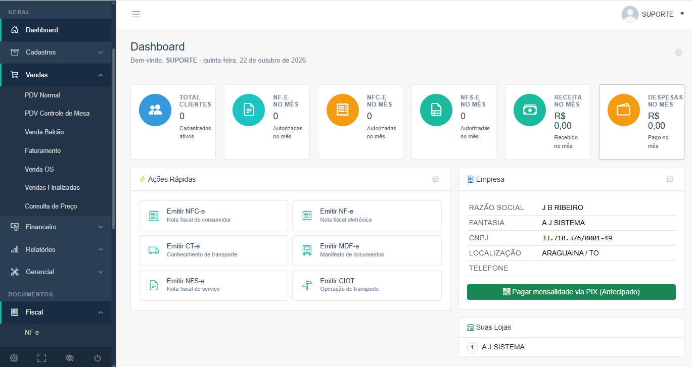Collapse Vendas menu
The image size is (692, 367).
click(56, 75)
